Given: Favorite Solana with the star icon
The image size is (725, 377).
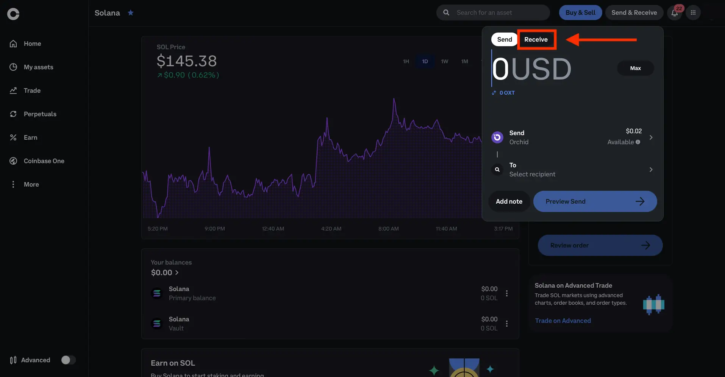Looking at the screenshot, I should coord(131,12).
